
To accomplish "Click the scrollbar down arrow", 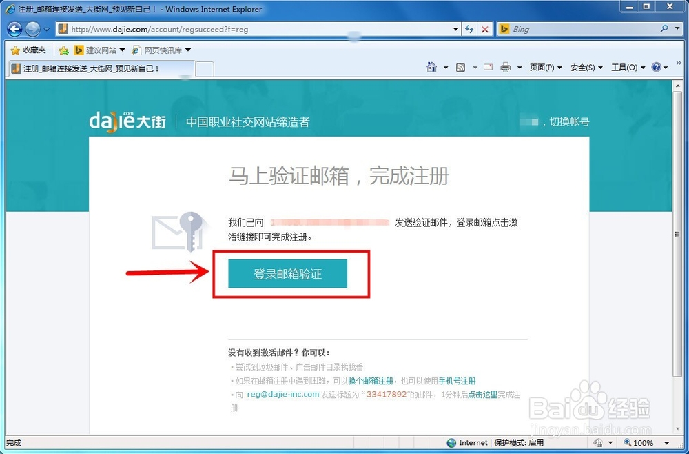I will (x=677, y=429).
